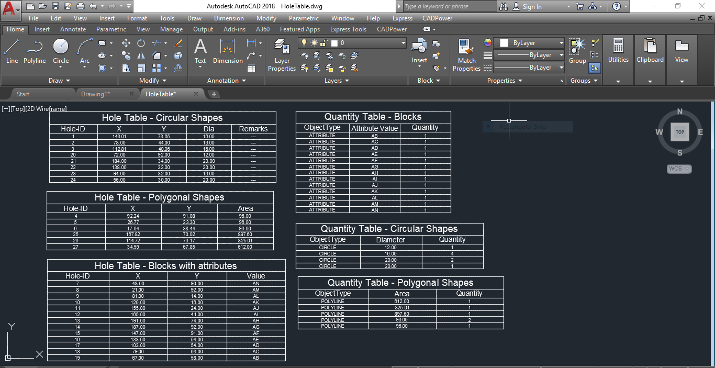Open the WCS dropdown under ViewCube

(679, 169)
